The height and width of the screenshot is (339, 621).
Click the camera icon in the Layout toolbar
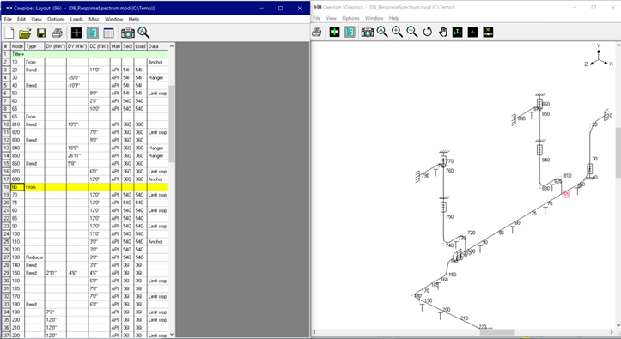coord(127,33)
